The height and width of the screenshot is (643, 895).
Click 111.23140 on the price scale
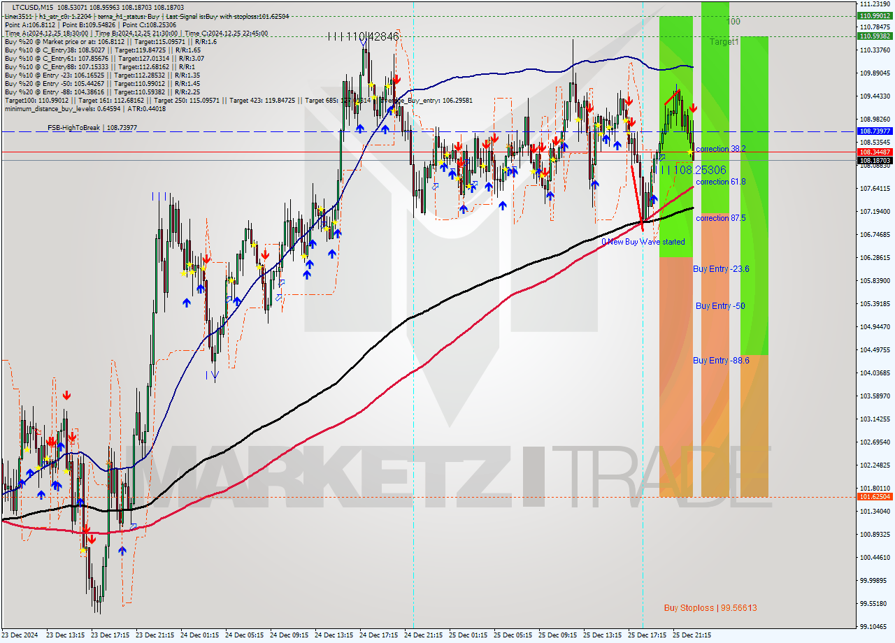(x=875, y=4)
